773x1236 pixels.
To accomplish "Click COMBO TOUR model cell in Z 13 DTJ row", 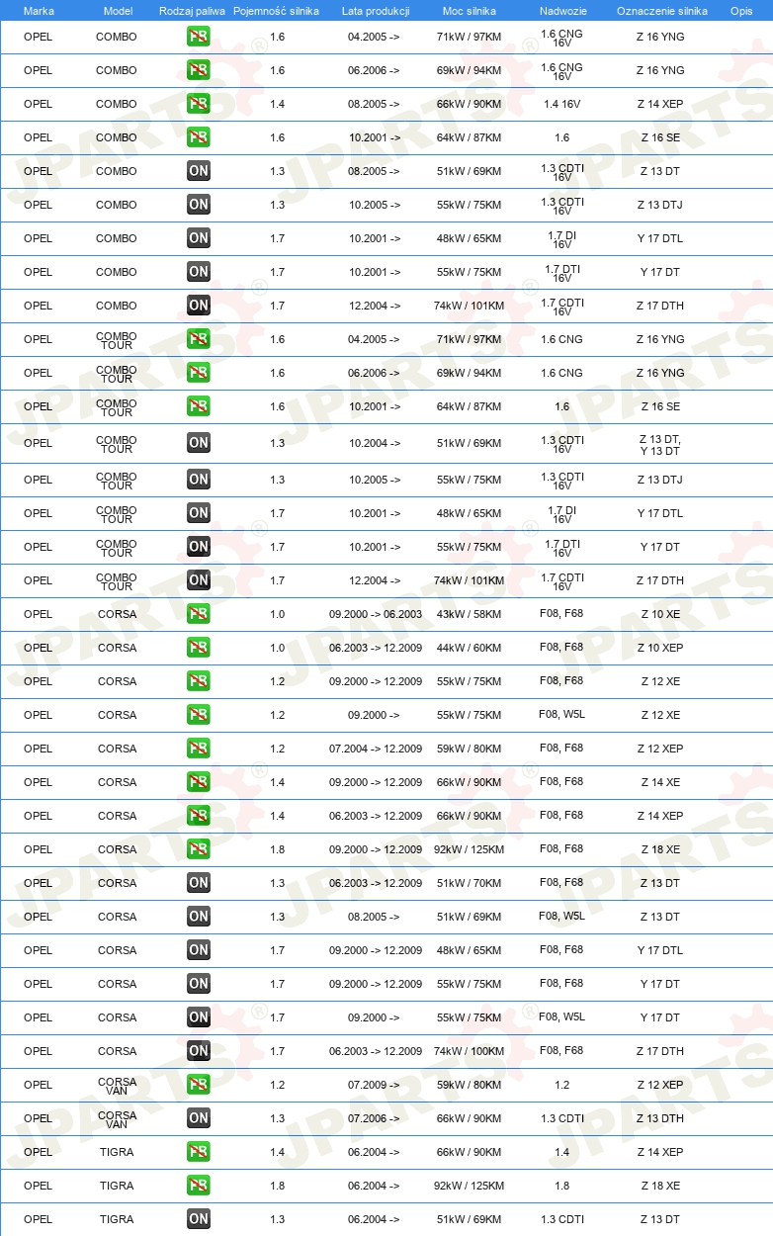I will tap(117, 481).
